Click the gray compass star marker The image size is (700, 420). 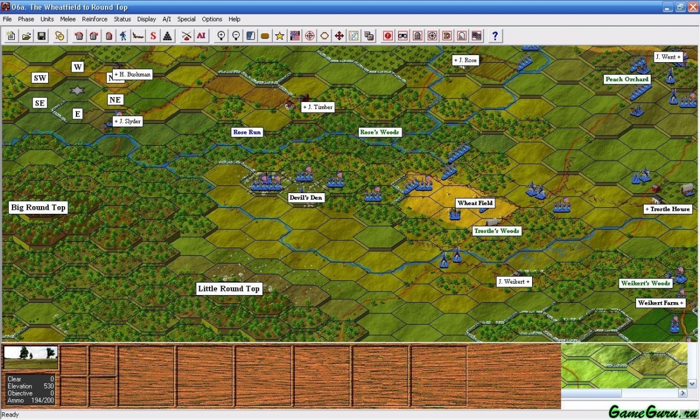[77, 91]
